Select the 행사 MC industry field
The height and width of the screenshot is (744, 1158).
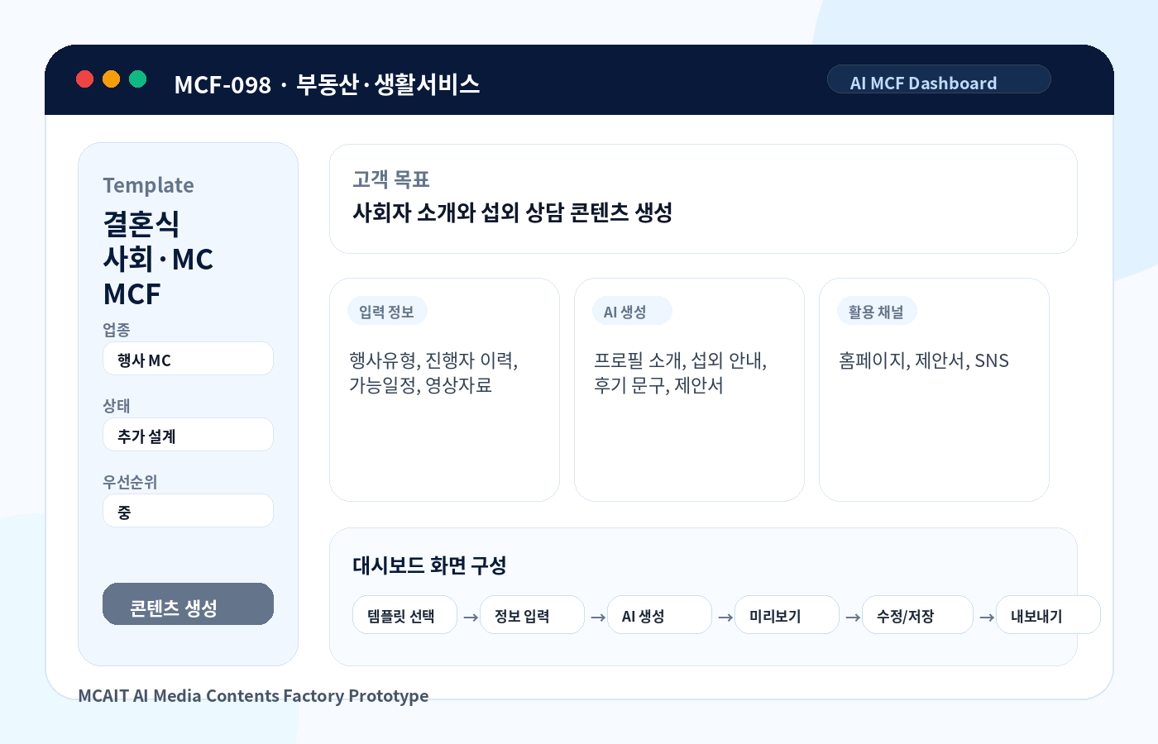[x=188, y=359]
